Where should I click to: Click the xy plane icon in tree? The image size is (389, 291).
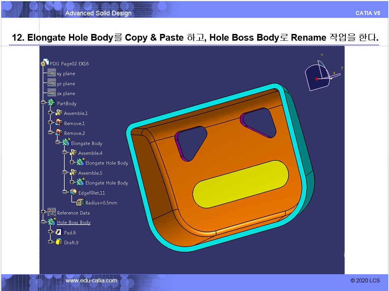pyautogui.click(x=52, y=73)
